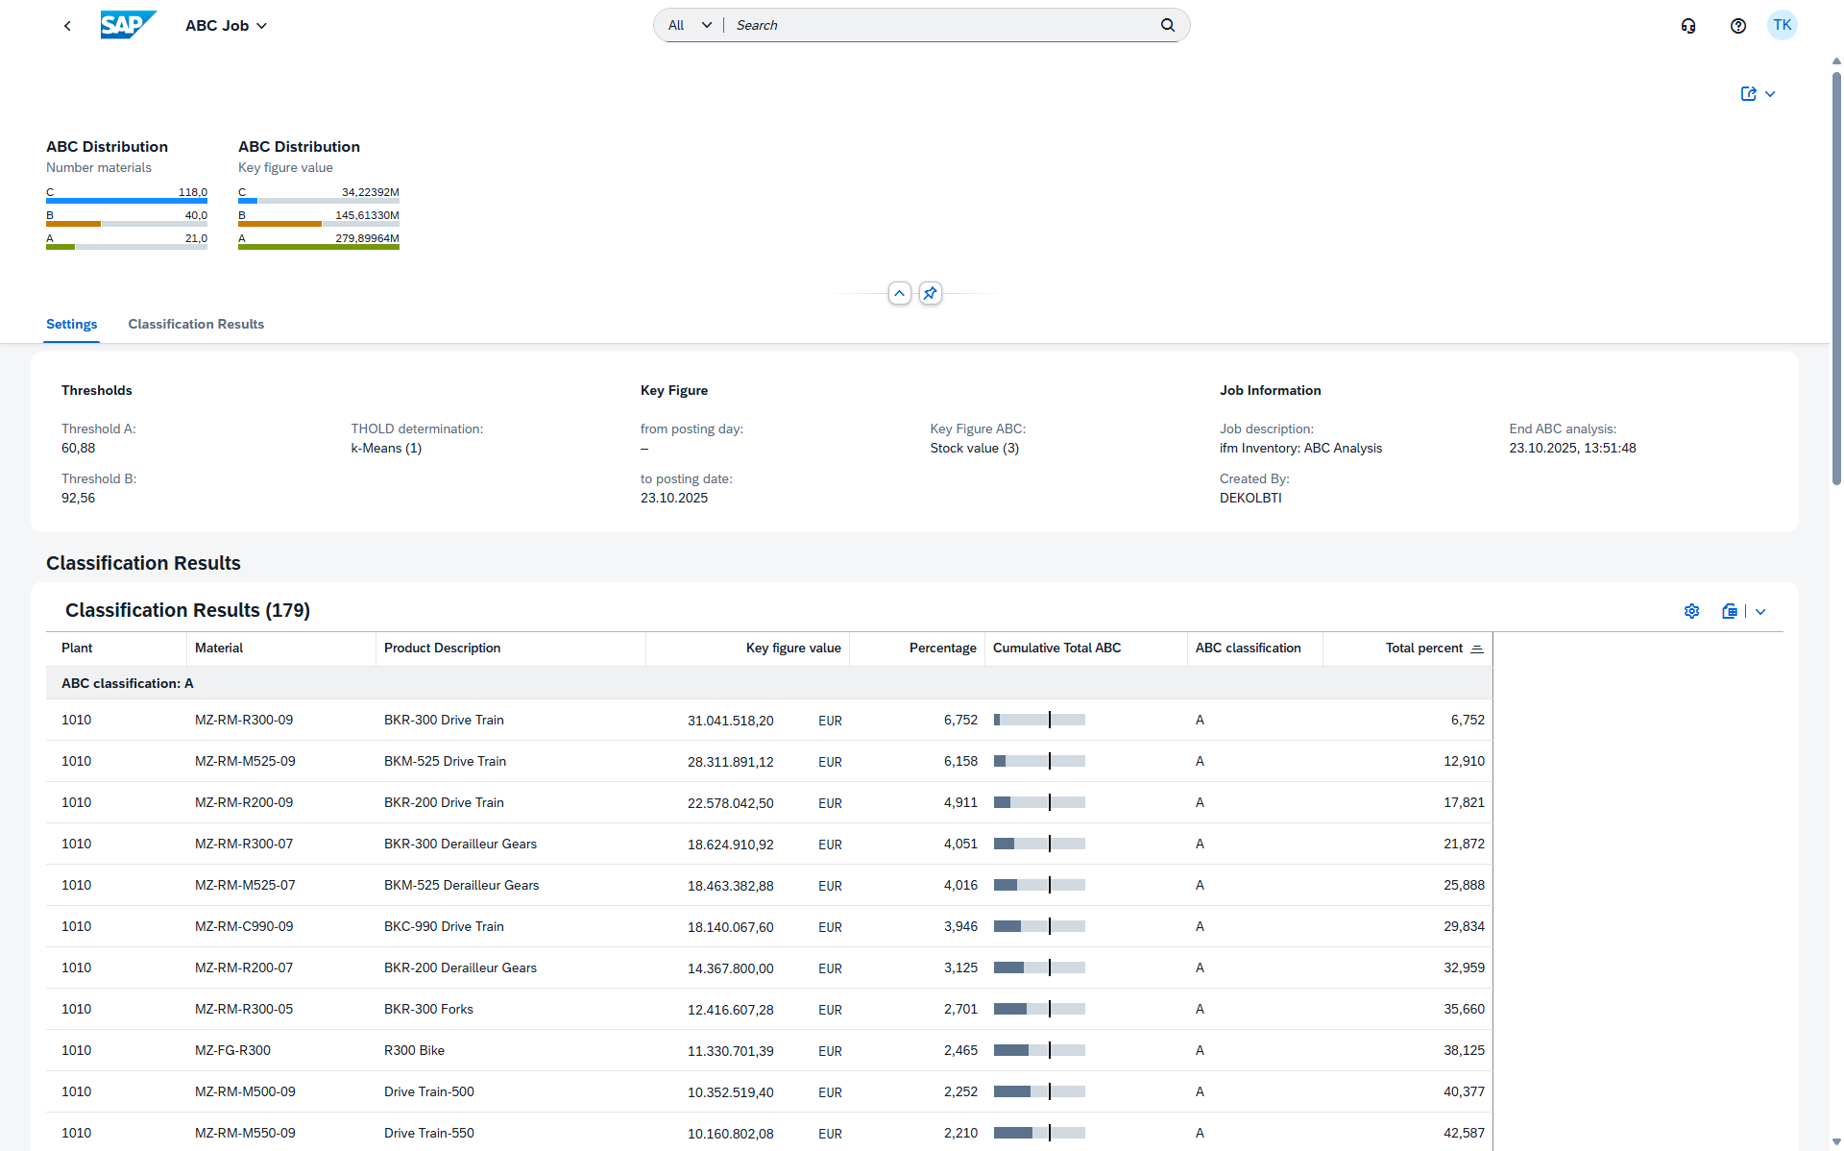Open the ABC Job title menu
Viewport: 1844px width, 1151px height.
[x=227, y=26]
